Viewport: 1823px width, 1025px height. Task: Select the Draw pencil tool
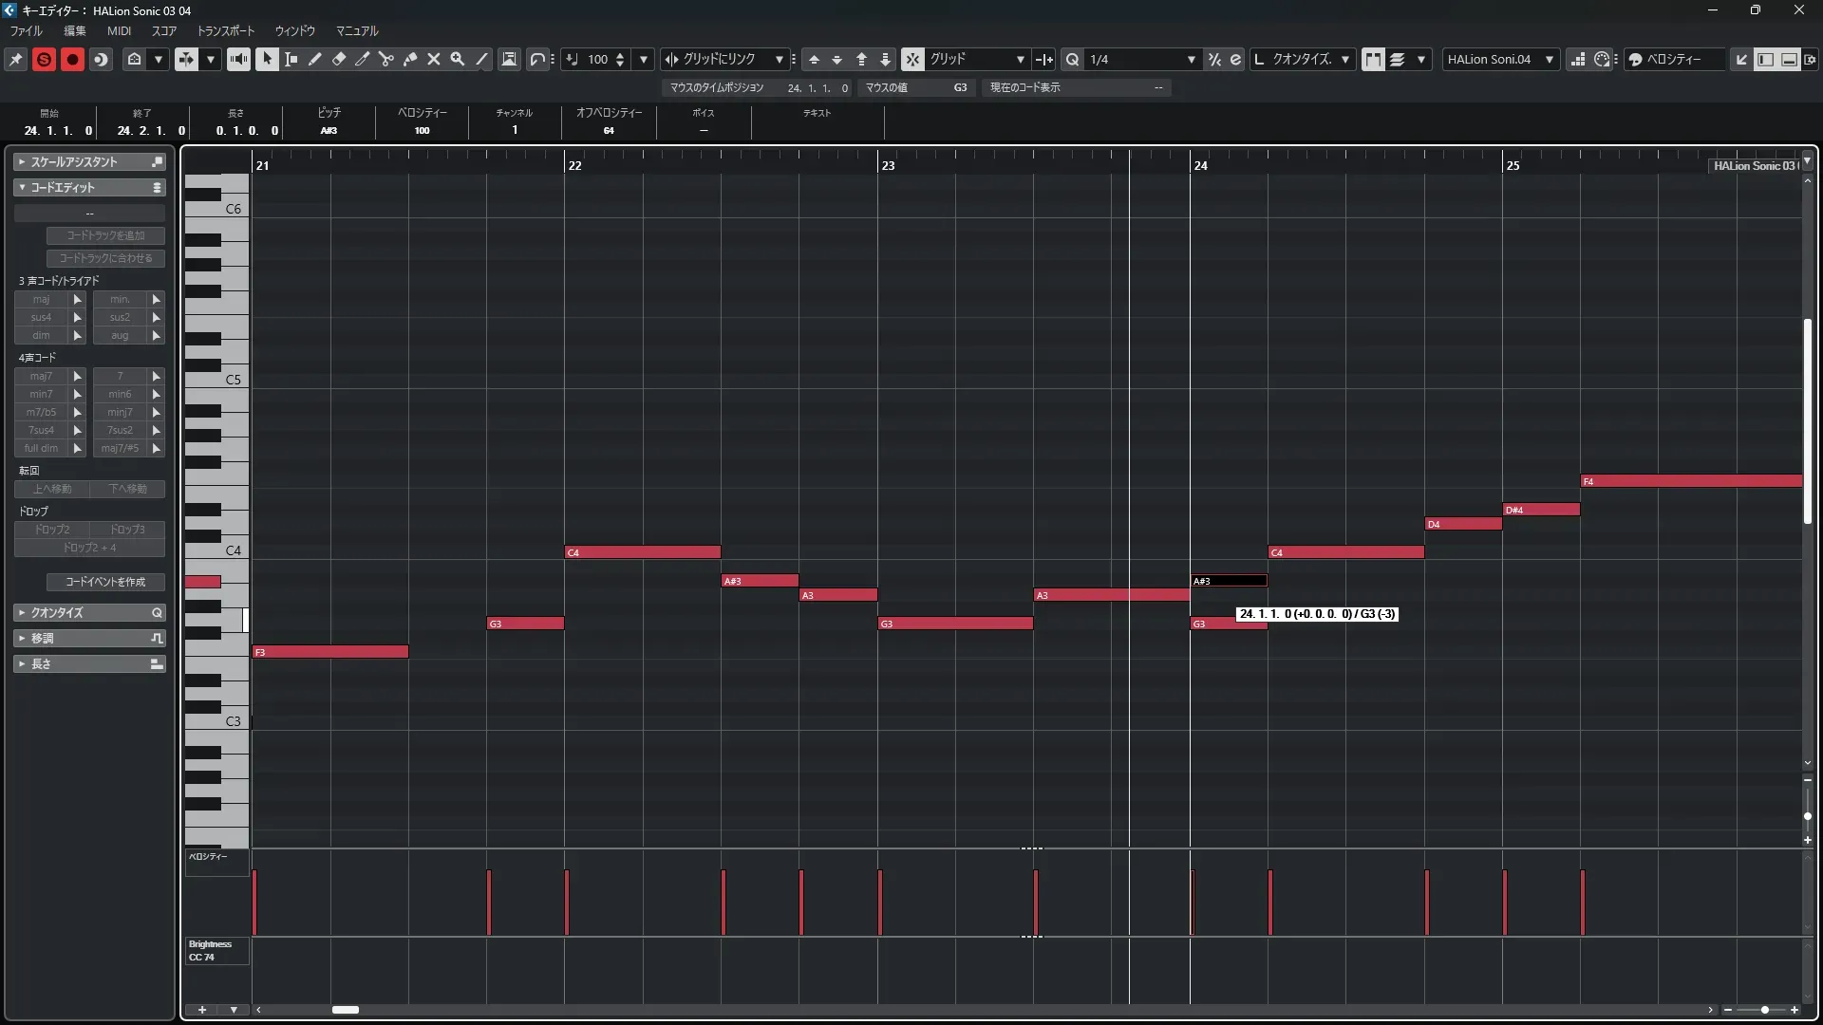pos(315,59)
